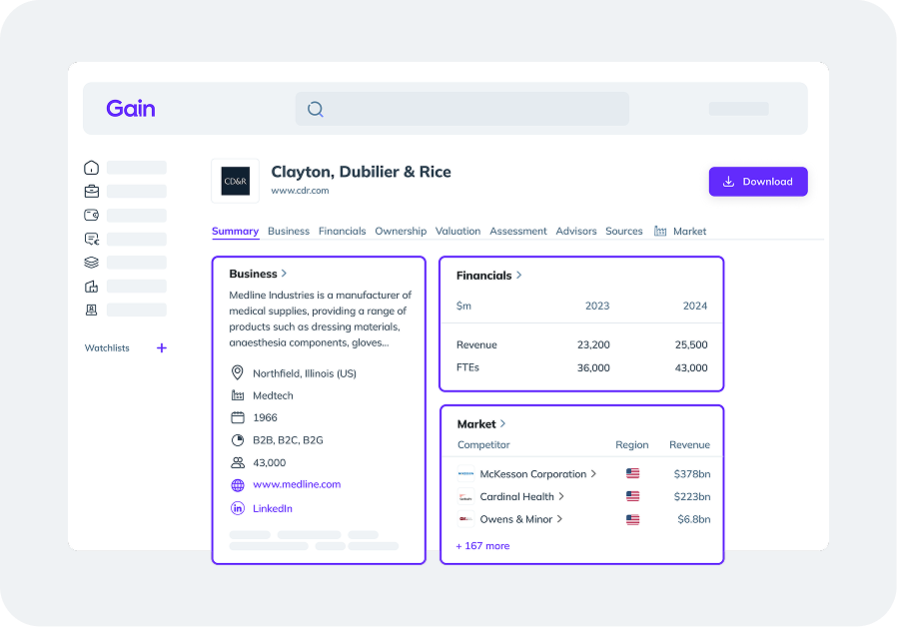Click 2024 Revenue value 25,500
This screenshot has height=627, width=897.
pos(691,344)
